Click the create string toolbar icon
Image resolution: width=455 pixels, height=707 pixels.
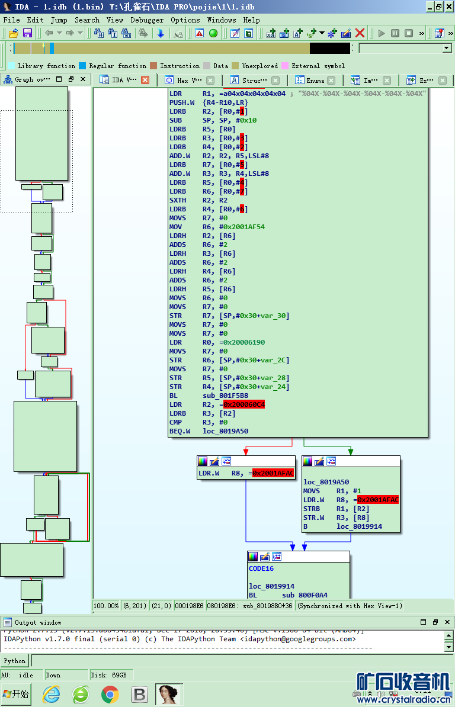297,33
